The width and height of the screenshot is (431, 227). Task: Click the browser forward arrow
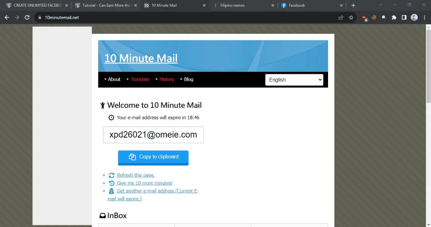click(17, 17)
